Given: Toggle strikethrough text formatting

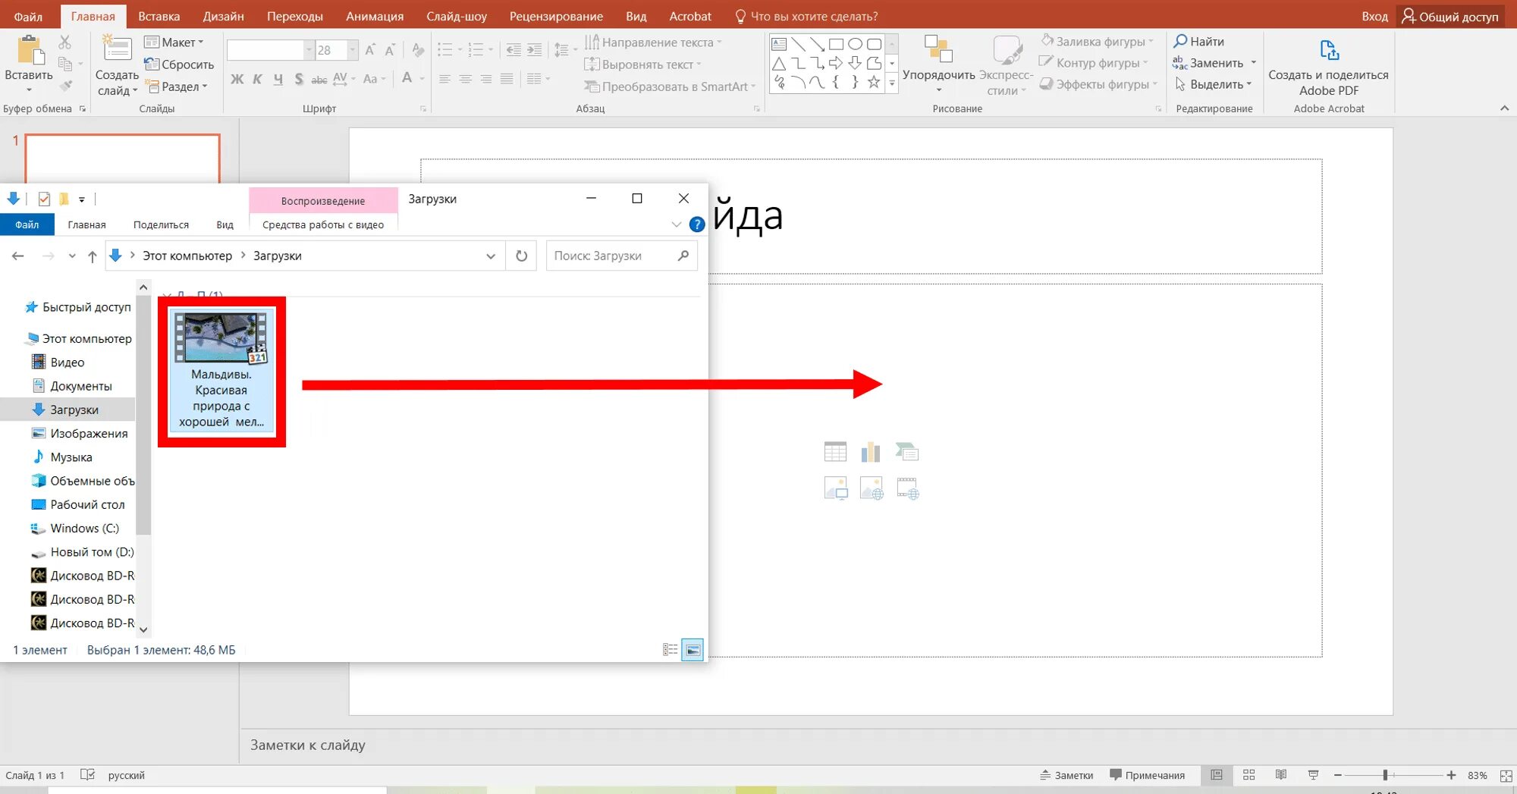Looking at the screenshot, I should click(x=319, y=79).
